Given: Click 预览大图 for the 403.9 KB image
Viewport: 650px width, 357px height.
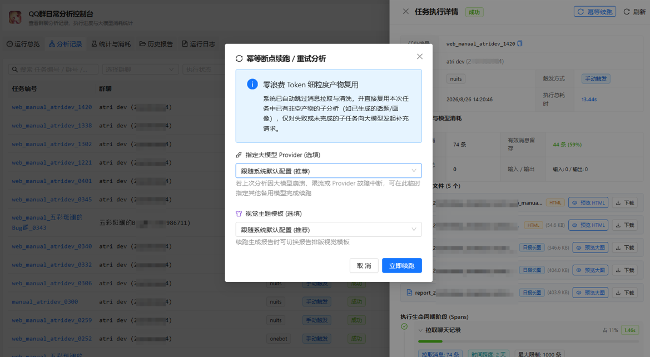Looking at the screenshot, I should 591,292.
